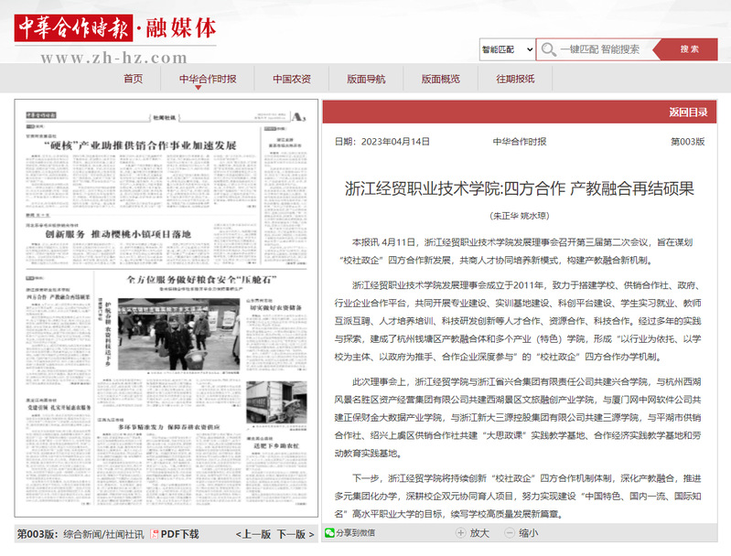Open the 智能匹配 dropdown

506,49
